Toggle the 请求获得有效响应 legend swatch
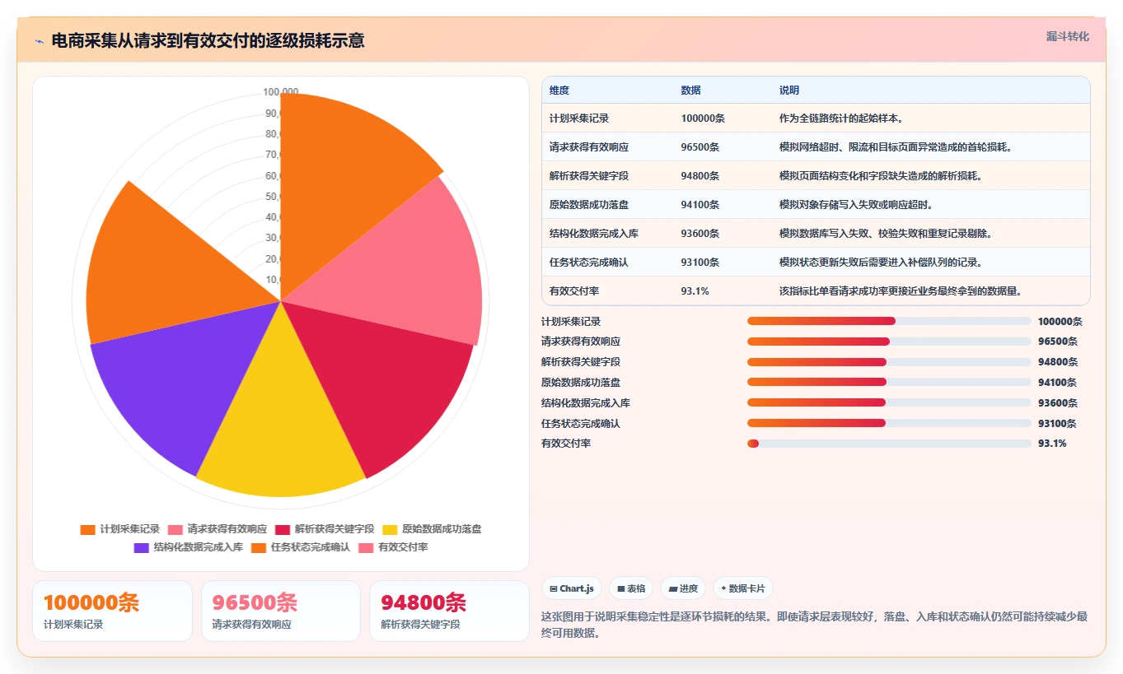 (x=175, y=529)
